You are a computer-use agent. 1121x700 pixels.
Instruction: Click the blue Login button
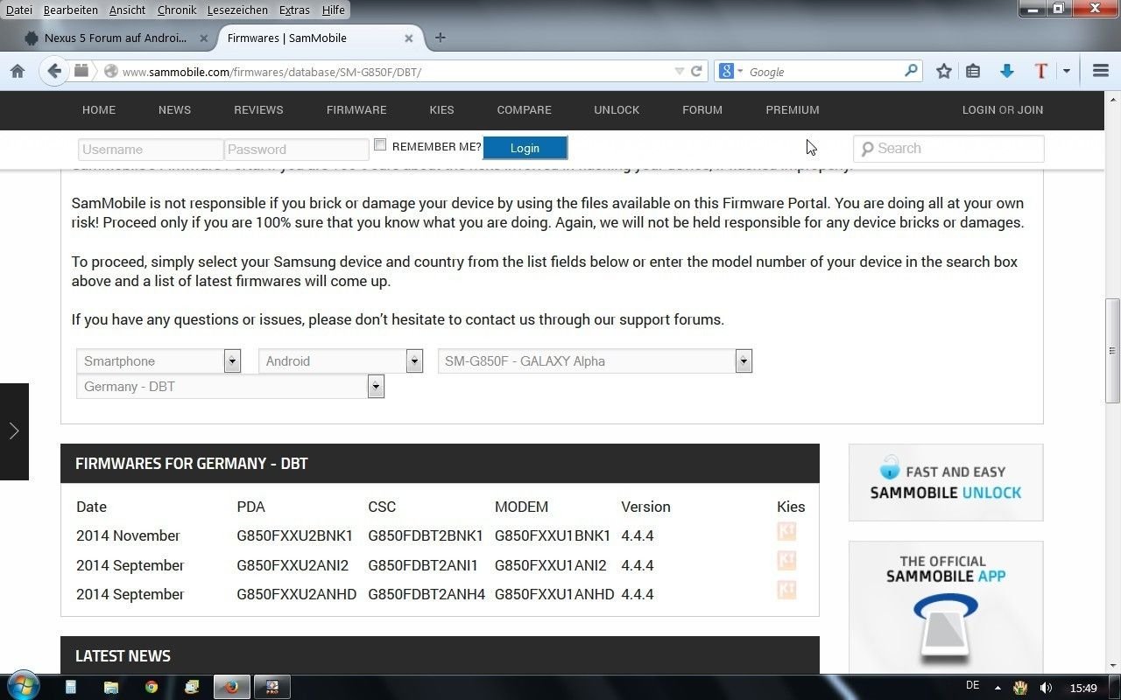525,148
